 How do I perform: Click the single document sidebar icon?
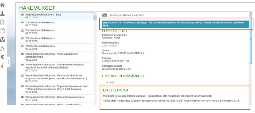coord(2,22)
